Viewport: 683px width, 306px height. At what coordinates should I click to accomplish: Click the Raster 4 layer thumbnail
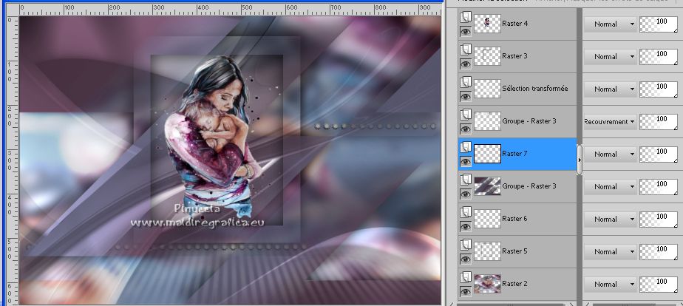(487, 24)
